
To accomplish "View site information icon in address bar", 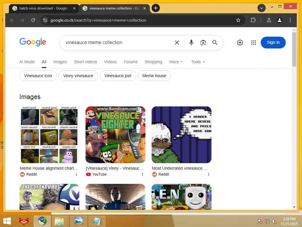I will 45,20.
